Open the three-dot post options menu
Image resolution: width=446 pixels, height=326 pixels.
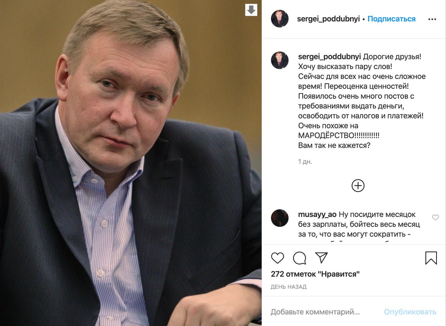pos(432,19)
